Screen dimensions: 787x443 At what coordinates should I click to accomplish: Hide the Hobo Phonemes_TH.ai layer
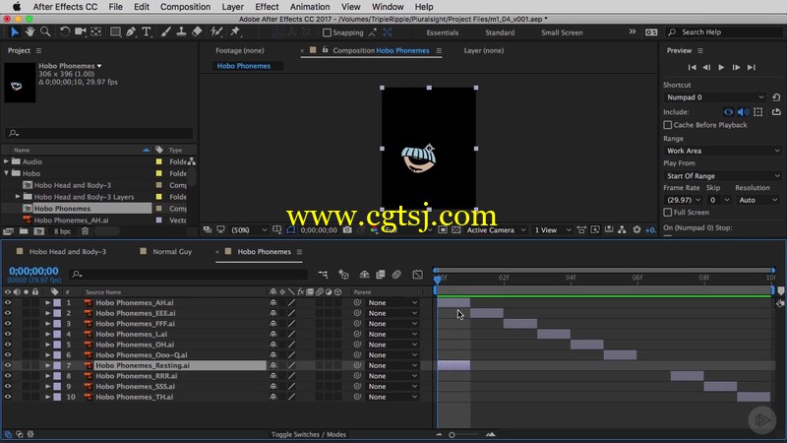pyautogui.click(x=8, y=397)
